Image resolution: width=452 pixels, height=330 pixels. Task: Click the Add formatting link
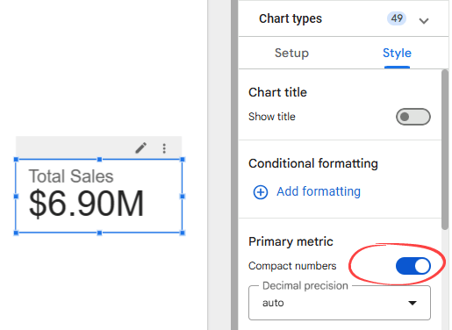click(319, 191)
